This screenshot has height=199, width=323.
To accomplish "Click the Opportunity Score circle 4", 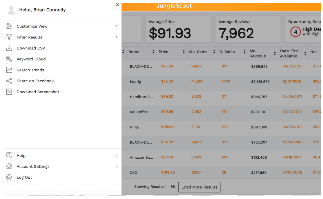I will (295, 32).
